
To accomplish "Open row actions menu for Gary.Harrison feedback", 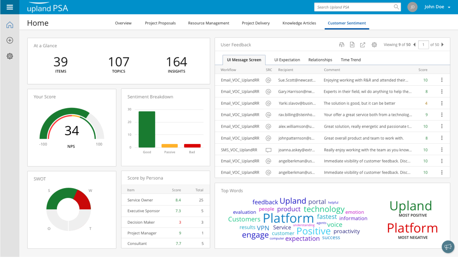I will (x=442, y=91).
